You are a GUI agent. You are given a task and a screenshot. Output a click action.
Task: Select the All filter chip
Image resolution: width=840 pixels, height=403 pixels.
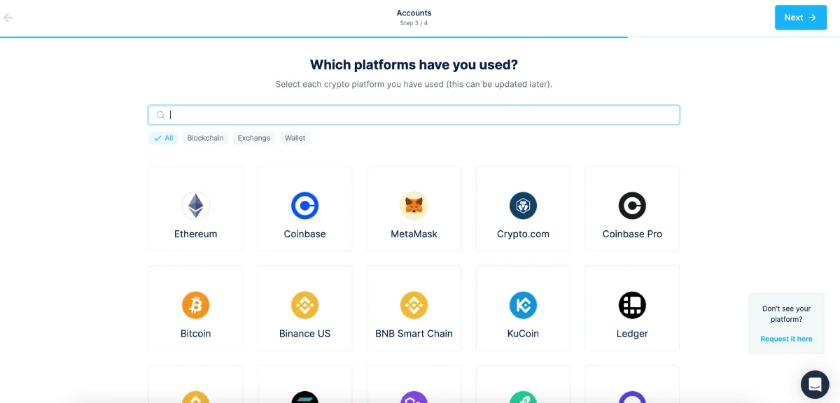164,138
